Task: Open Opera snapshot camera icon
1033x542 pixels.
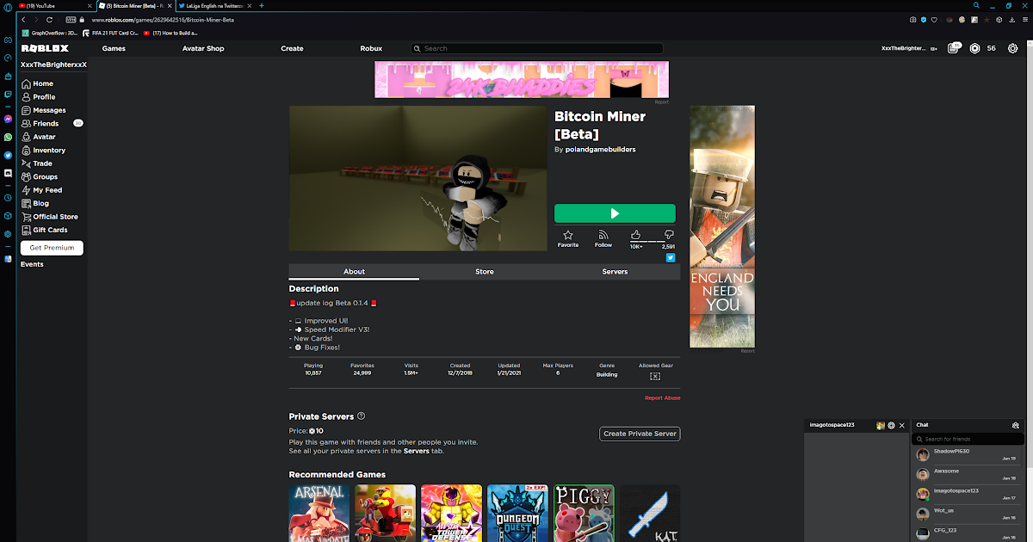Action: tap(912, 19)
